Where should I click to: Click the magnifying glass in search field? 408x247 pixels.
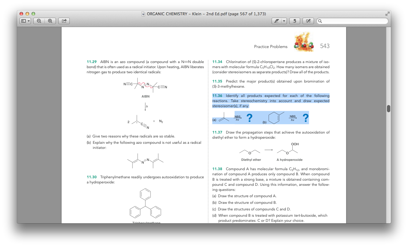click(320, 21)
